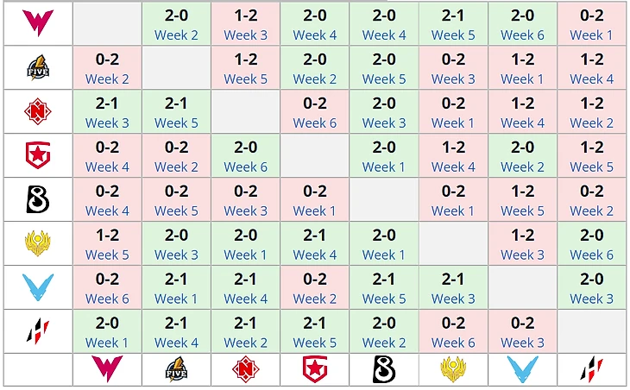Click the pink W team logo row header
This screenshot has height=390, width=630.
[x=38, y=23]
